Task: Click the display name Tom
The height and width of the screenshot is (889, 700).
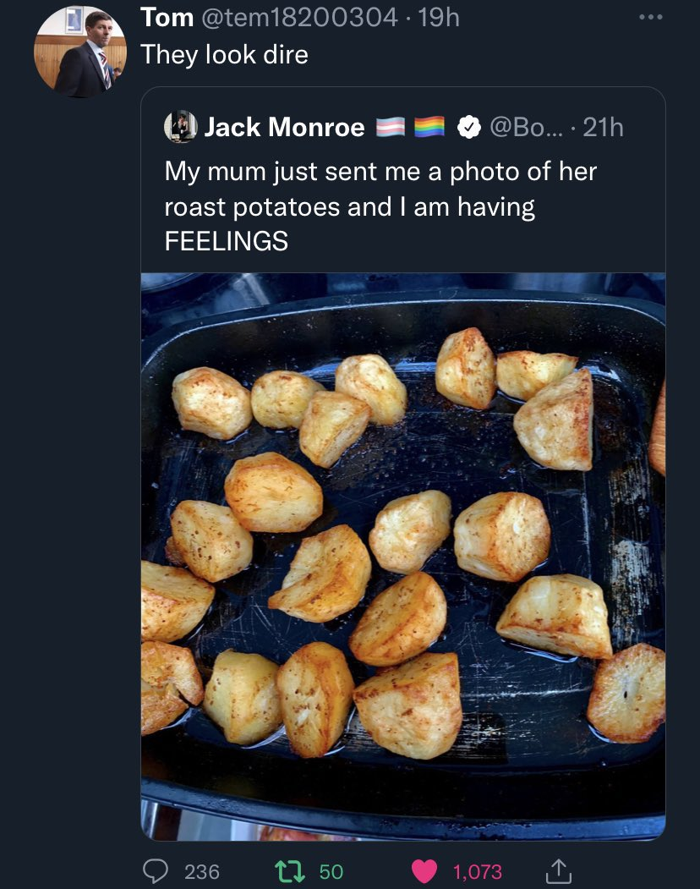Action: tap(167, 18)
